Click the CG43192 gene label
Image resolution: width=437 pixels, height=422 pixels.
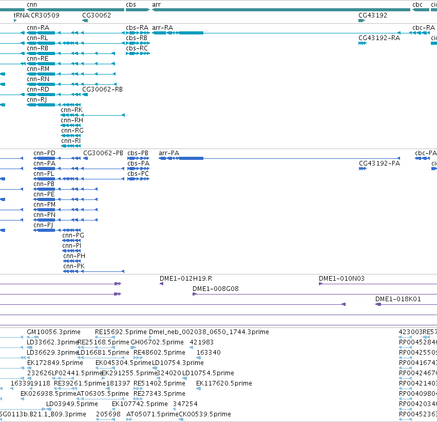[x=373, y=15]
